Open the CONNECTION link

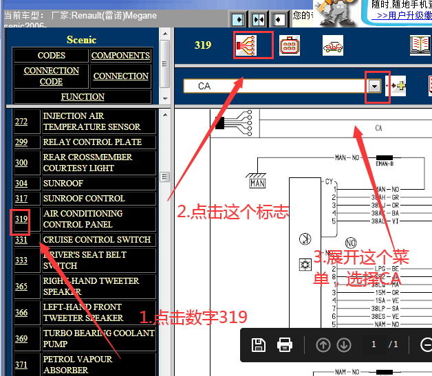click(x=120, y=76)
